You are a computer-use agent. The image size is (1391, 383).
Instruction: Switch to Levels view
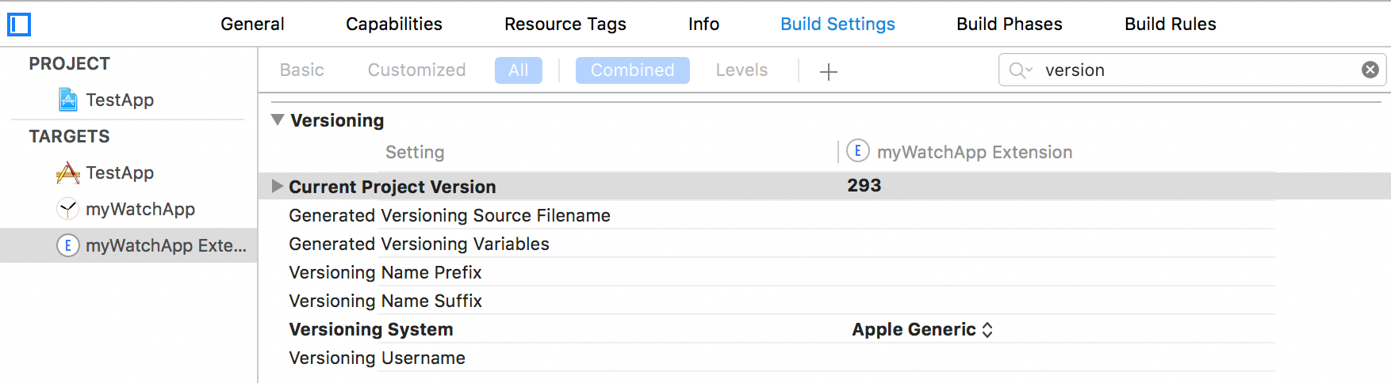click(x=741, y=70)
